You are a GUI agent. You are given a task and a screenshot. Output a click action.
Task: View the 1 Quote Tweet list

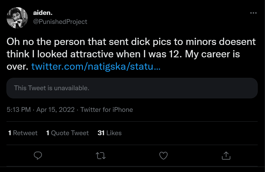(x=67, y=133)
